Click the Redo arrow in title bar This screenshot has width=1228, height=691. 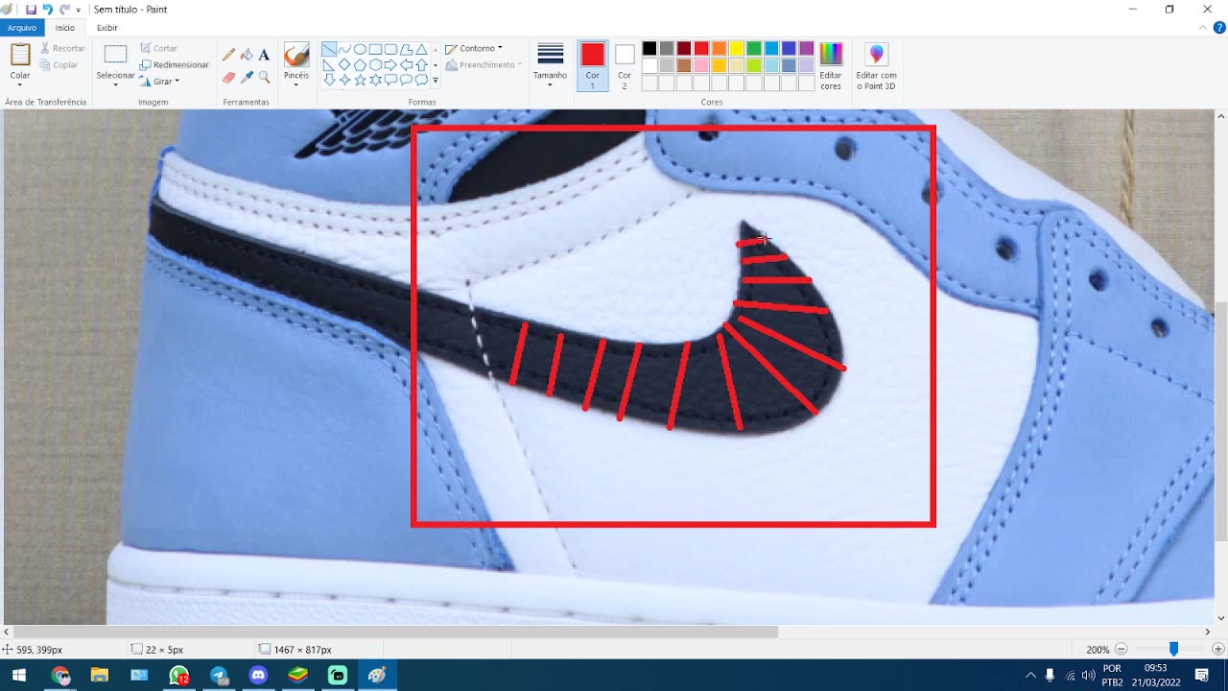pyautogui.click(x=64, y=9)
